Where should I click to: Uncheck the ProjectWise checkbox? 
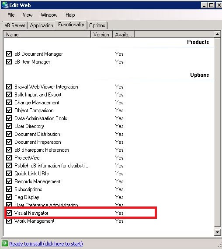(x=9, y=157)
